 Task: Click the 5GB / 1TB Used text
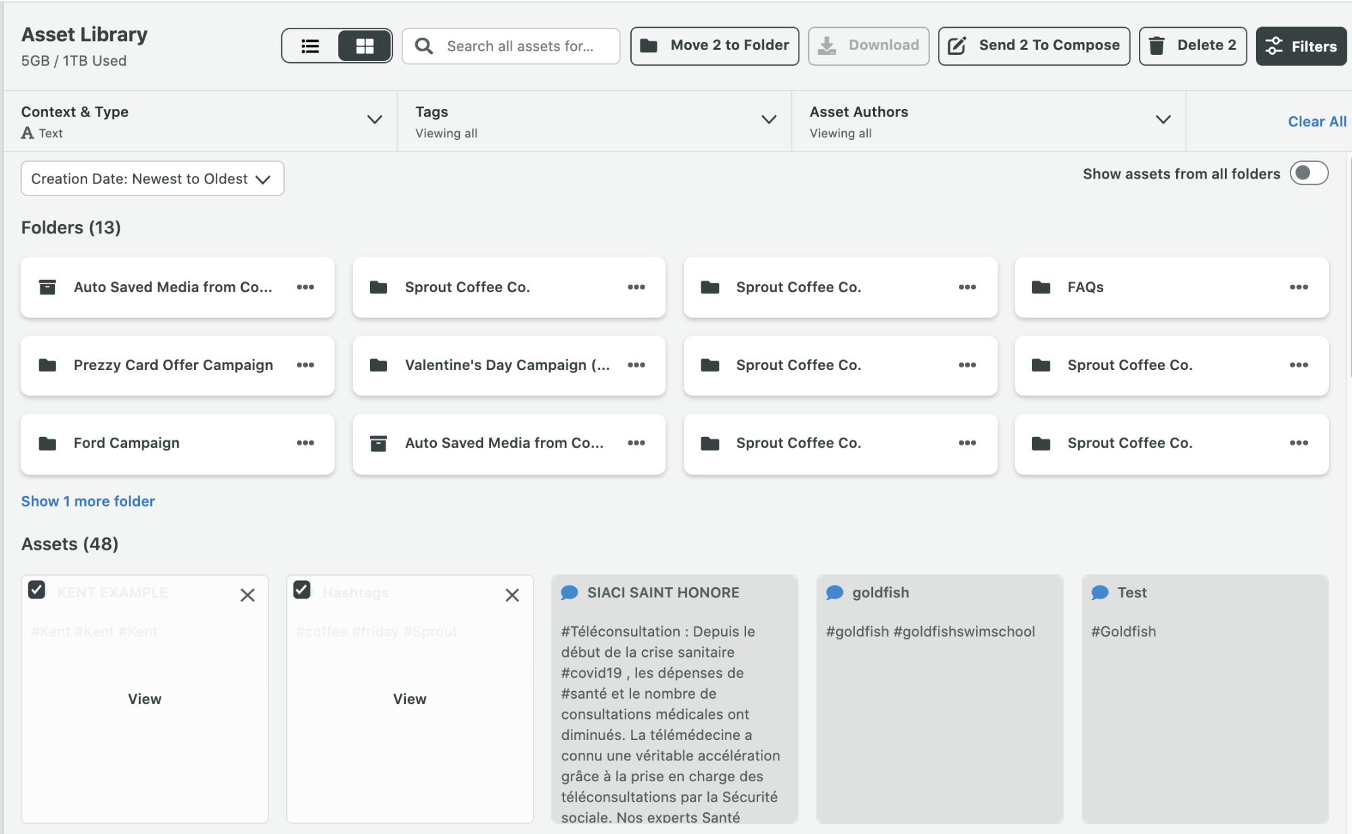[x=74, y=61]
